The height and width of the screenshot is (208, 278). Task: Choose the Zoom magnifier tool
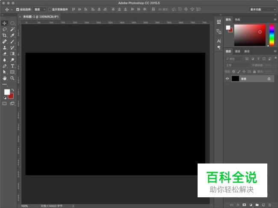(12, 79)
